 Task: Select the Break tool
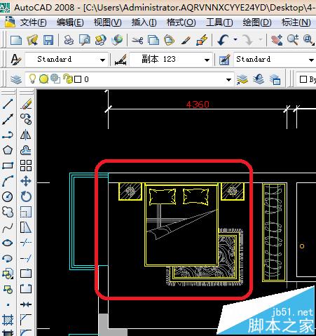pyautogui.click(x=26, y=289)
